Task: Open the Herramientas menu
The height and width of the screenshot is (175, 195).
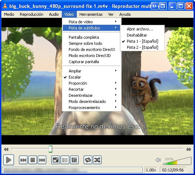Action: pos(91,14)
